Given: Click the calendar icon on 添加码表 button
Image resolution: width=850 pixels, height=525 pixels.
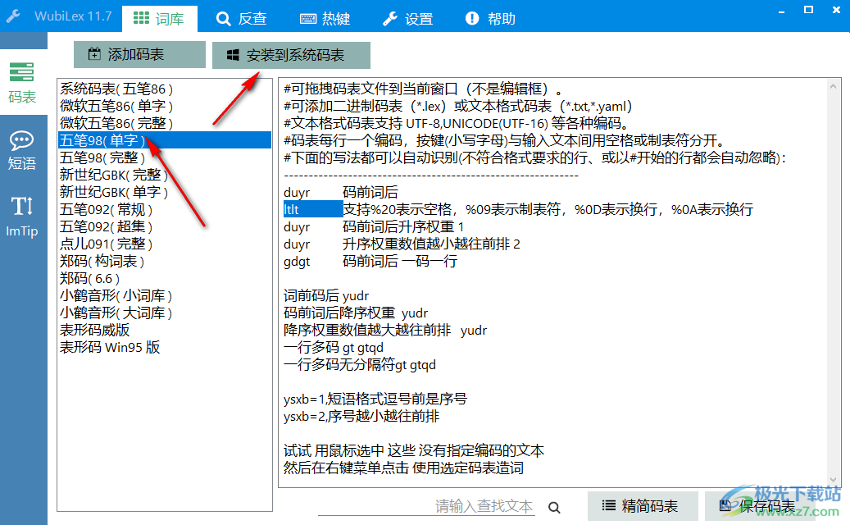Looking at the screenshot, I should coord(94,54).
